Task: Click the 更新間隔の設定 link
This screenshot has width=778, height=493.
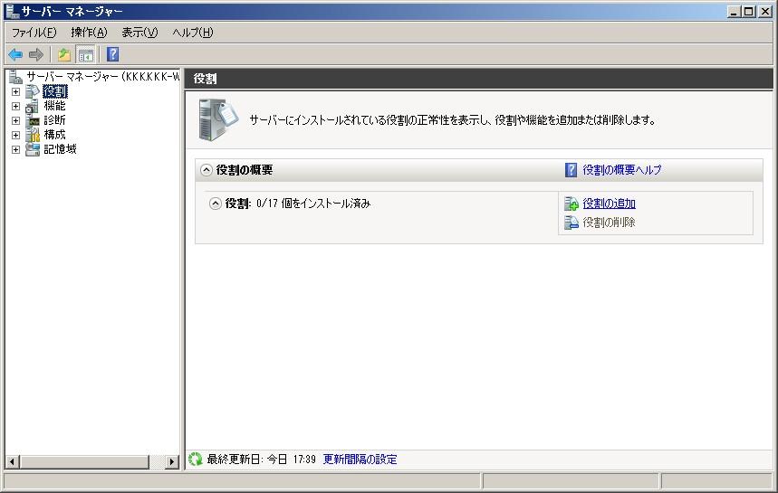Action: pyautogui.click(x=360, y=460)
